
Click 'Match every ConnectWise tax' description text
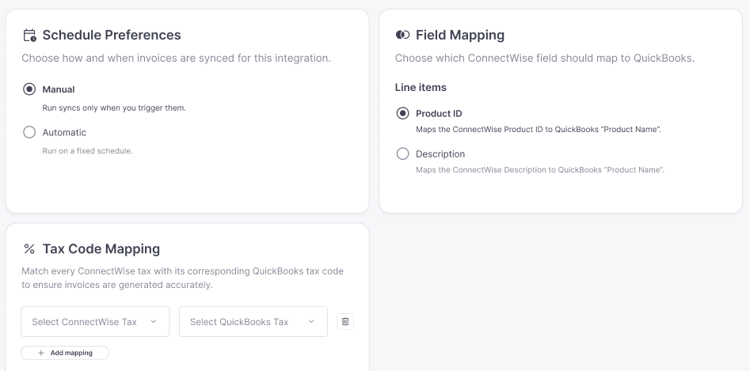(x=182, y=278)
